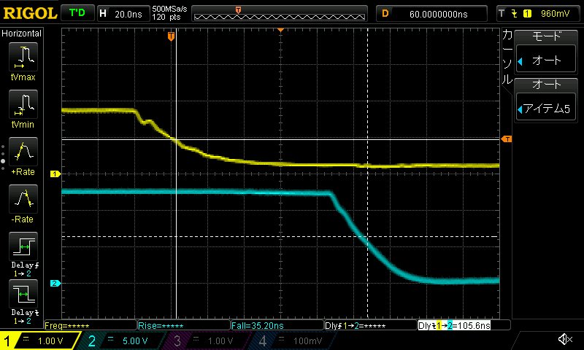This screenshot has width=584, height=350.
Task: Select the tVmax measurement icon
Action: tap(23, 57)
